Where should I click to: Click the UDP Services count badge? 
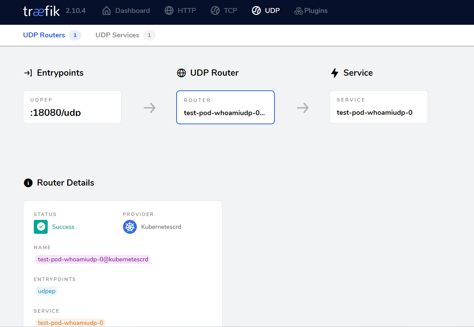click(x=149, y=35)
